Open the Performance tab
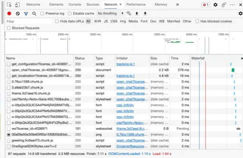The height and width of the screenshot is (158, 243). coord(136,5)
